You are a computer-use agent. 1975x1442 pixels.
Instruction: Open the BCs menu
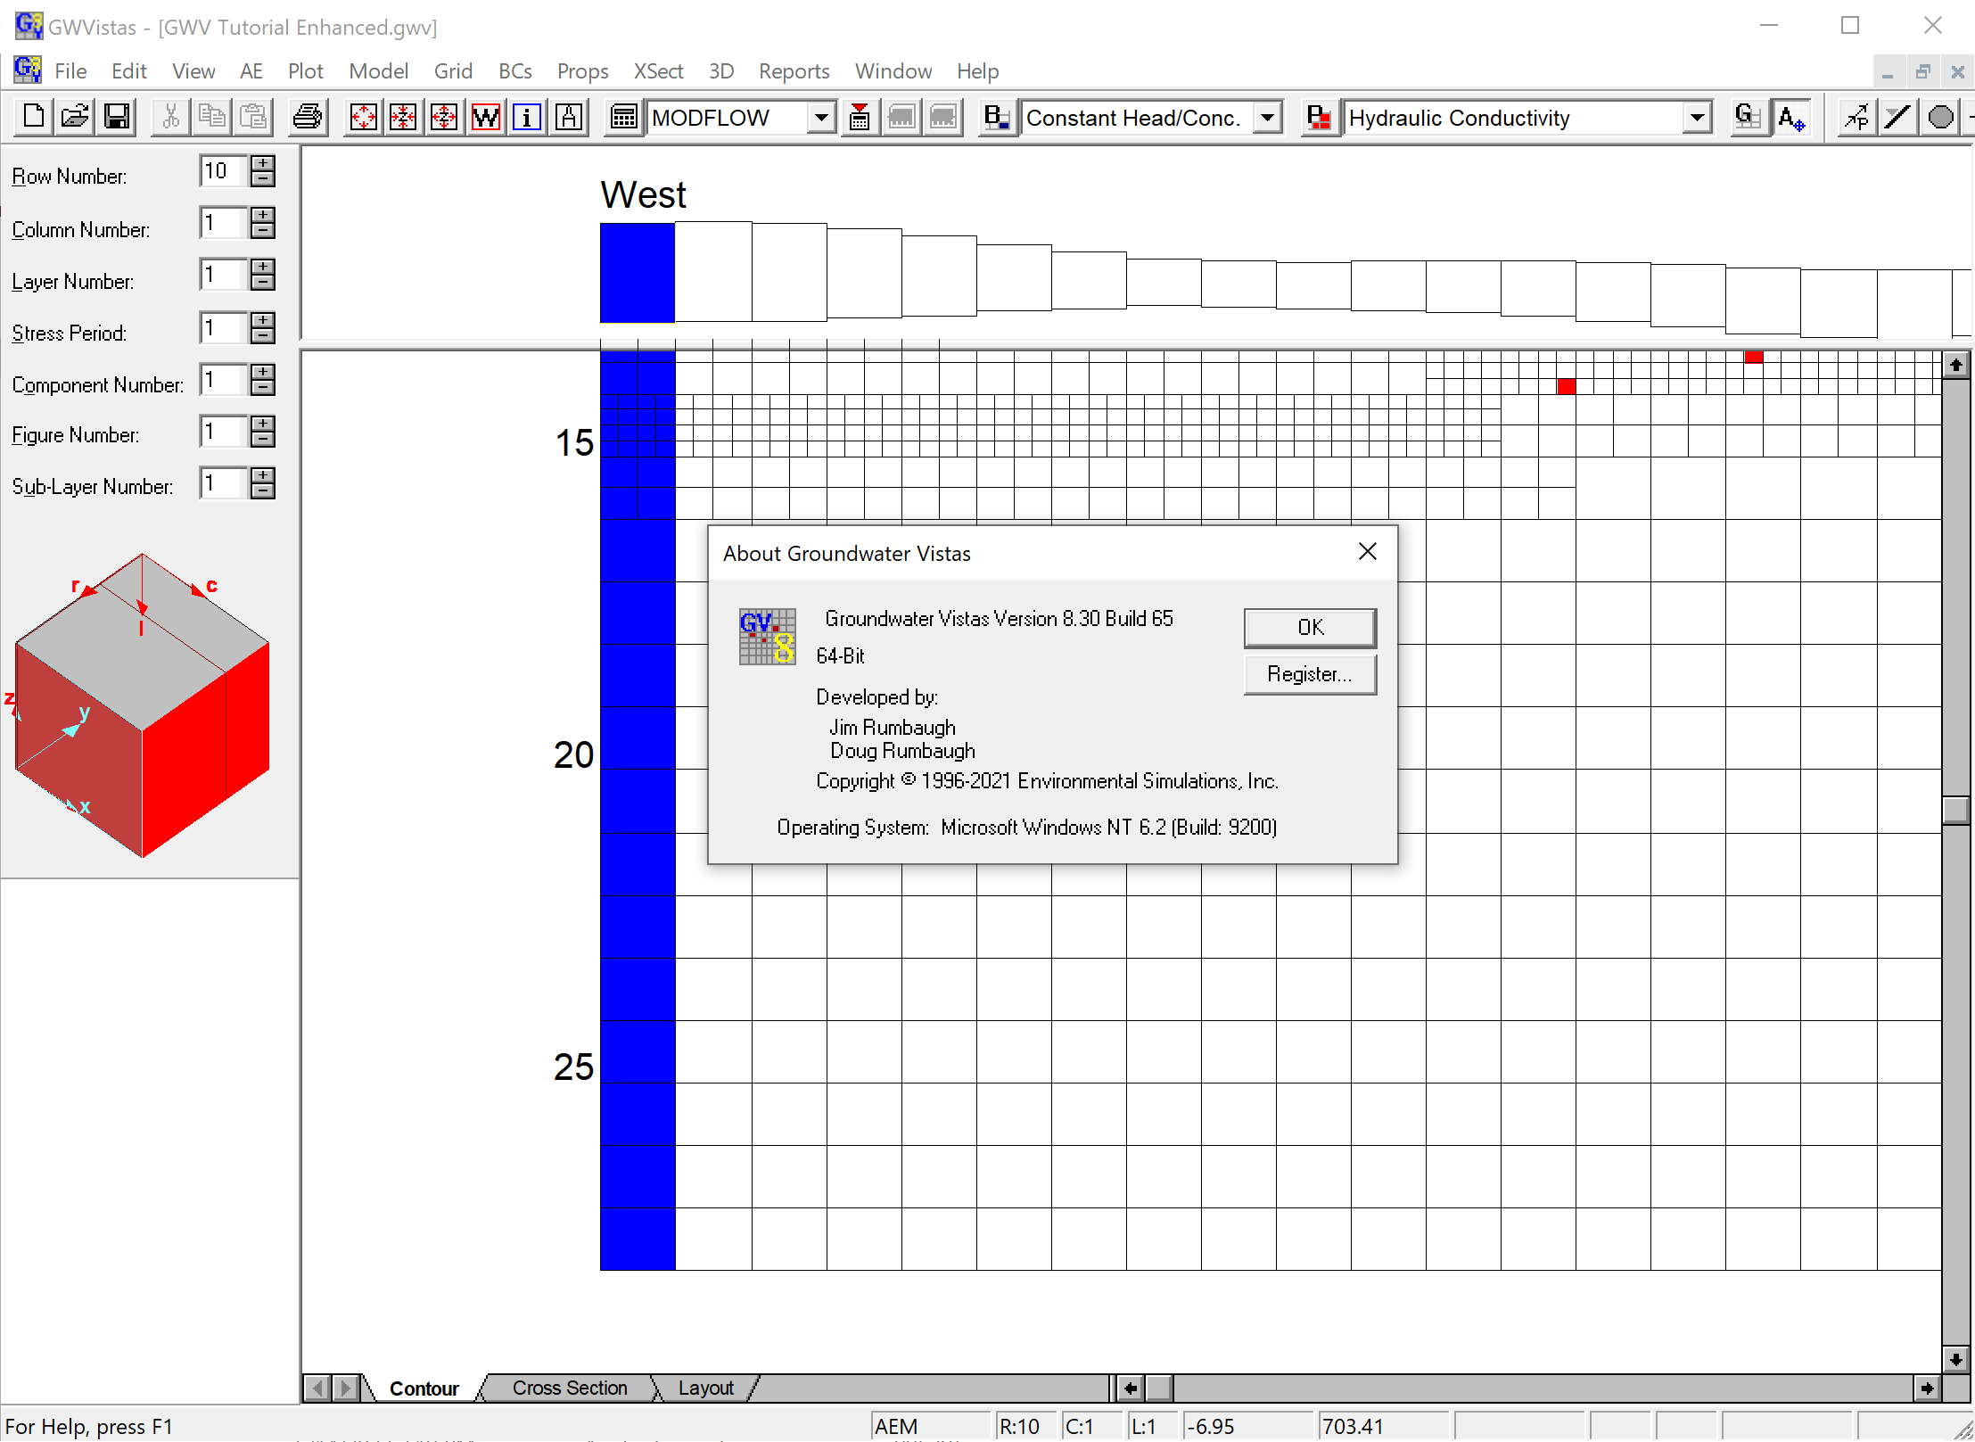coord(514,71)
